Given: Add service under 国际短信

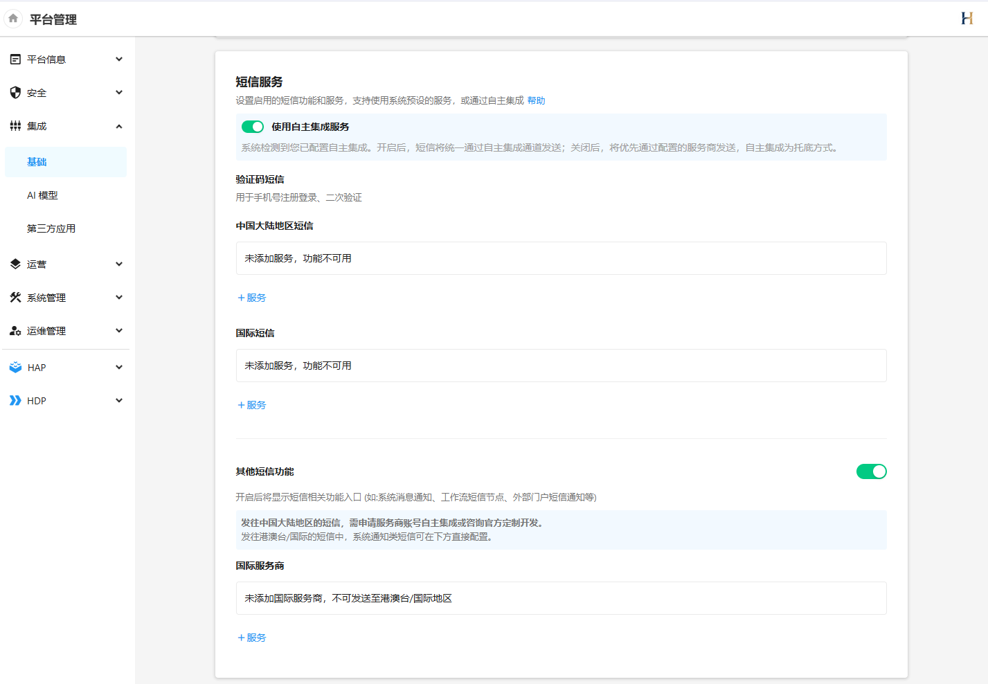Looking at the screenshot, I should [x=252, y=405].
